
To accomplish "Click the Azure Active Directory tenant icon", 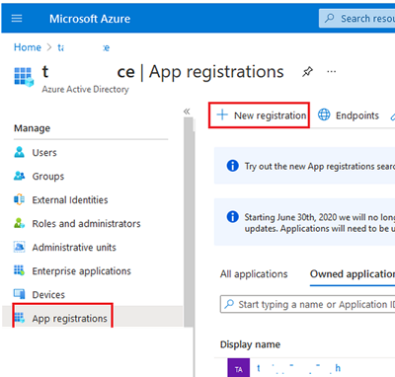I will pyautogui.click(x=24, y=77).
